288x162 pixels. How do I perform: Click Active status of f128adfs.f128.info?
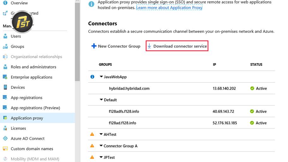coord(258,111)
